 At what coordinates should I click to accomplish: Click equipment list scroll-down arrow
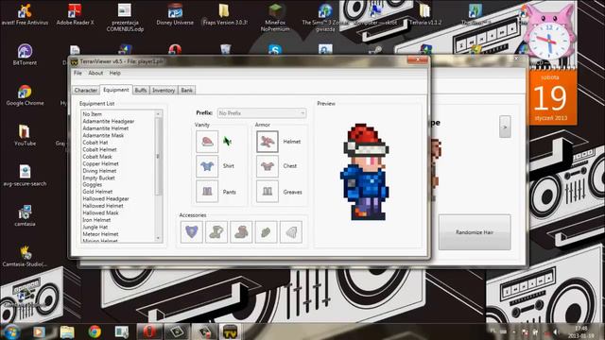[x=158, y=238]
